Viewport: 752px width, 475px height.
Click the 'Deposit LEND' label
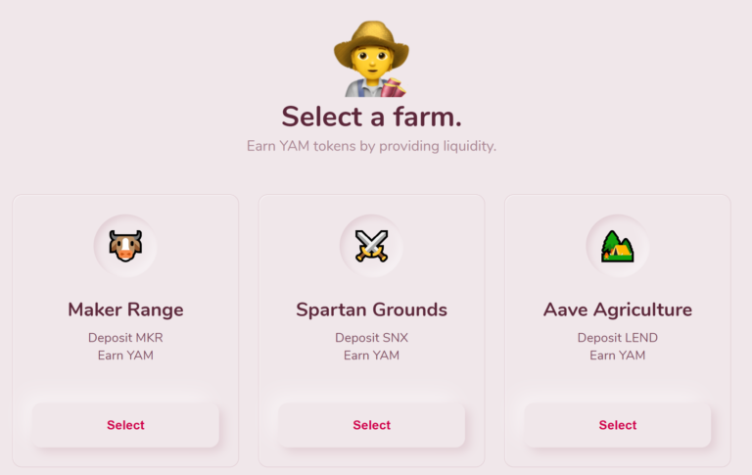click(617, 338)
